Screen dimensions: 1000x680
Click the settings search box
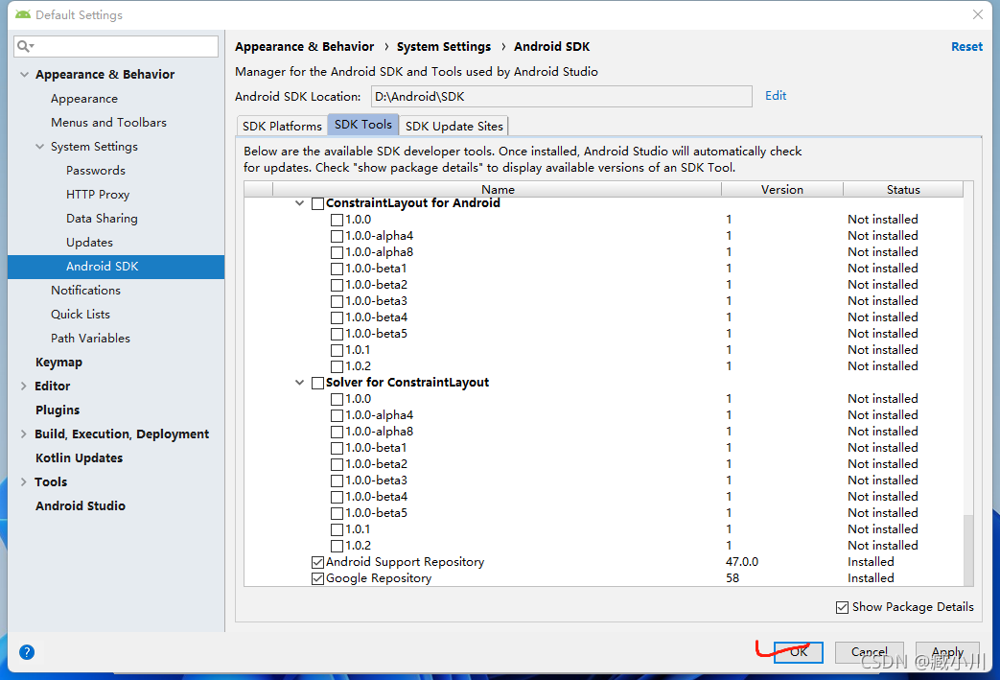pos(116,46)
